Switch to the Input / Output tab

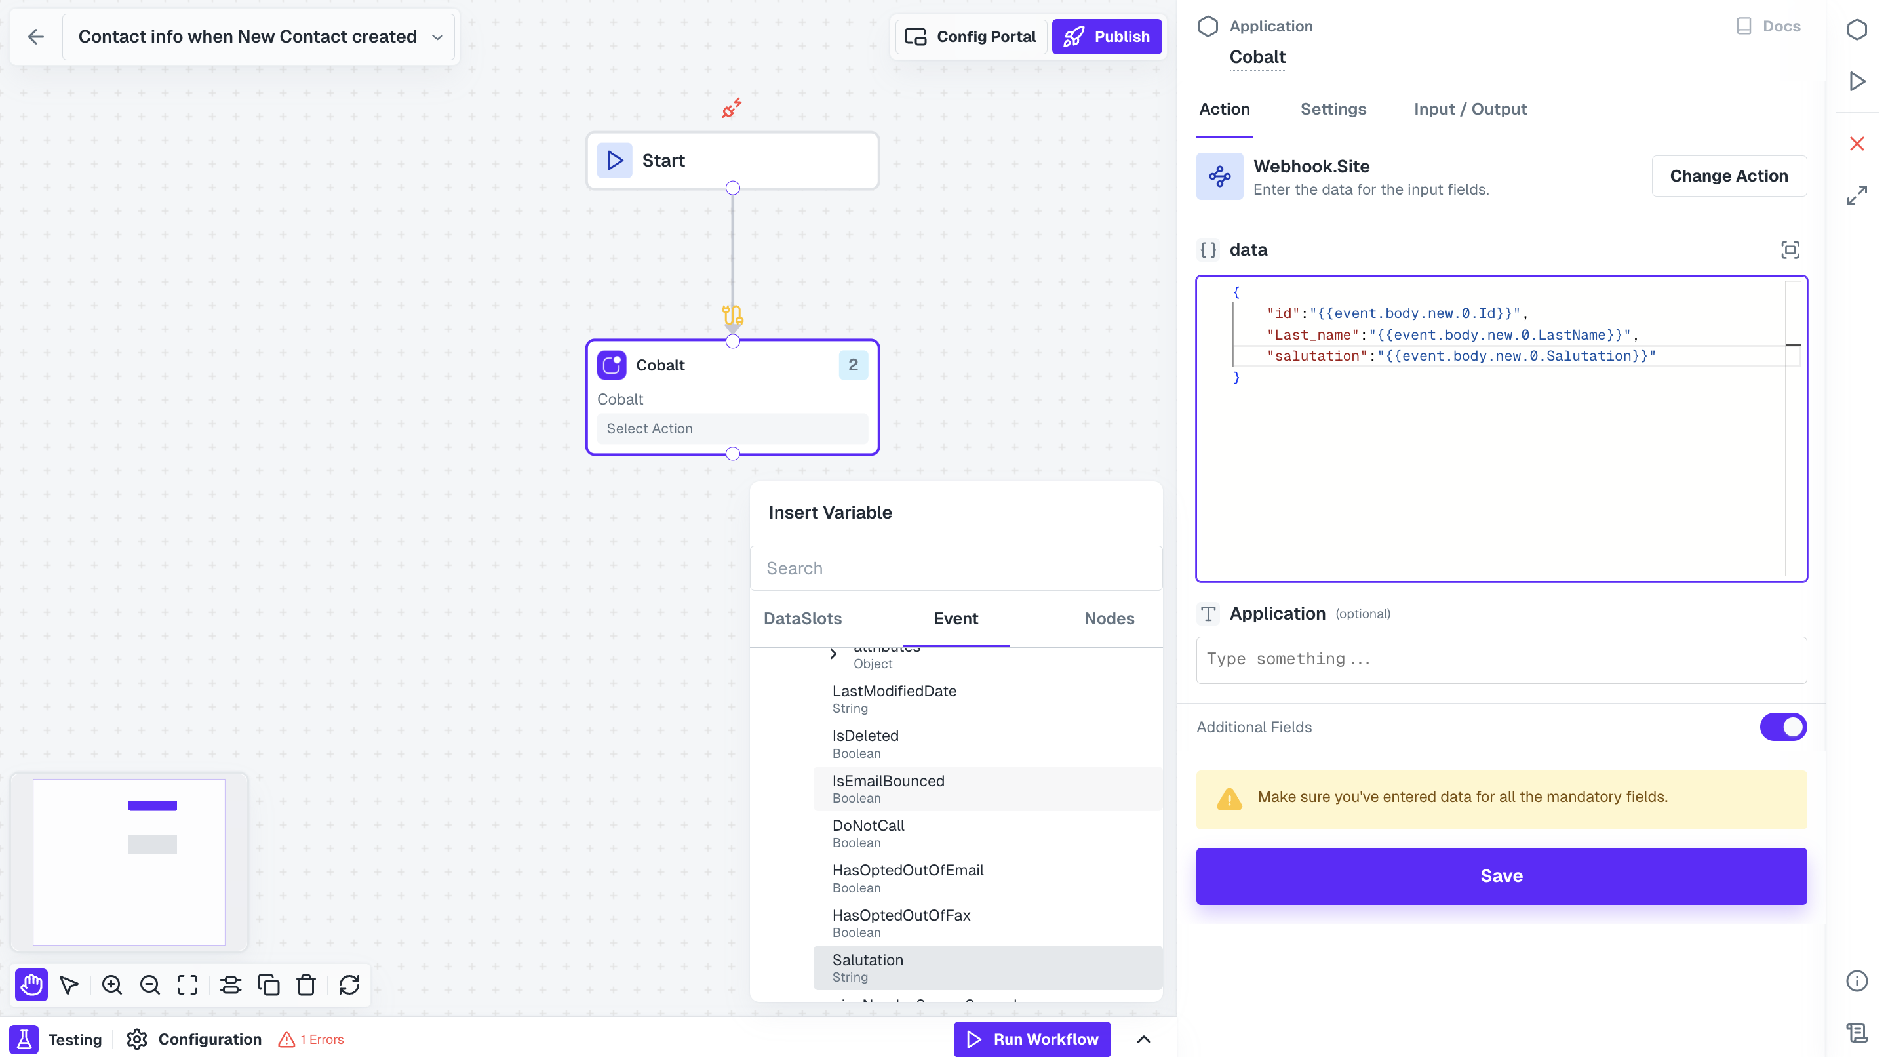tap(1470, 110)
